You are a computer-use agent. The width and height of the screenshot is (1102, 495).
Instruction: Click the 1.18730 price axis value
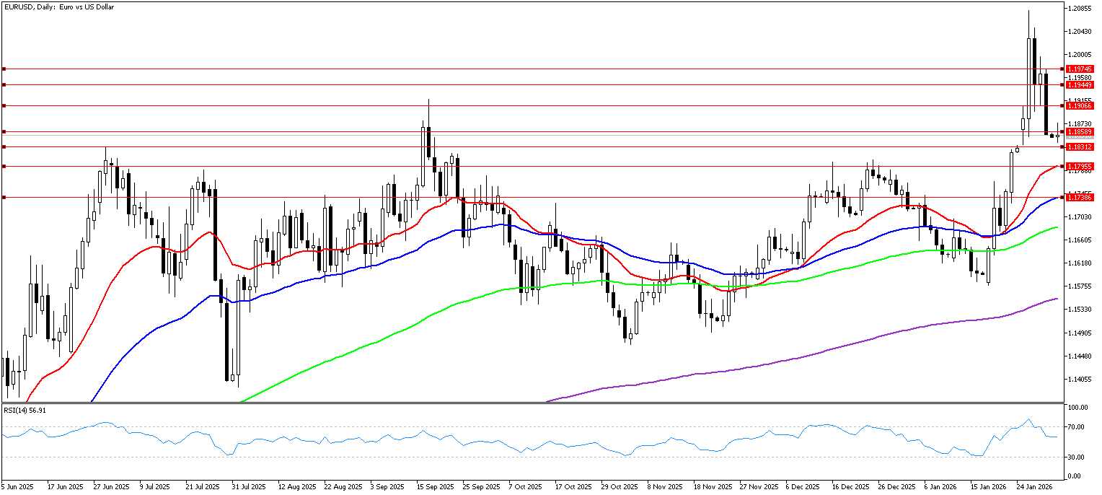(1080, 124)
